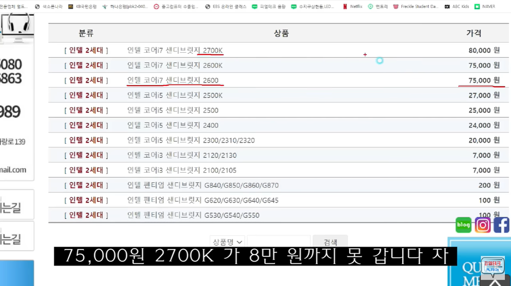This screenshot has width=511, height=286.
Task: Open the EBS 온라인 클래스 bookmark
Action: click(225, 7)
